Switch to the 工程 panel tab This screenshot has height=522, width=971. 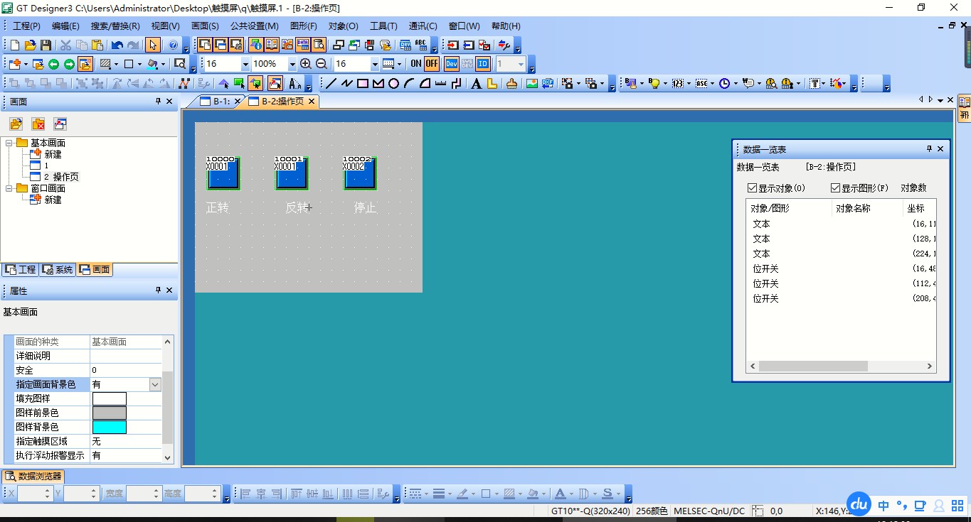point(21,270)
